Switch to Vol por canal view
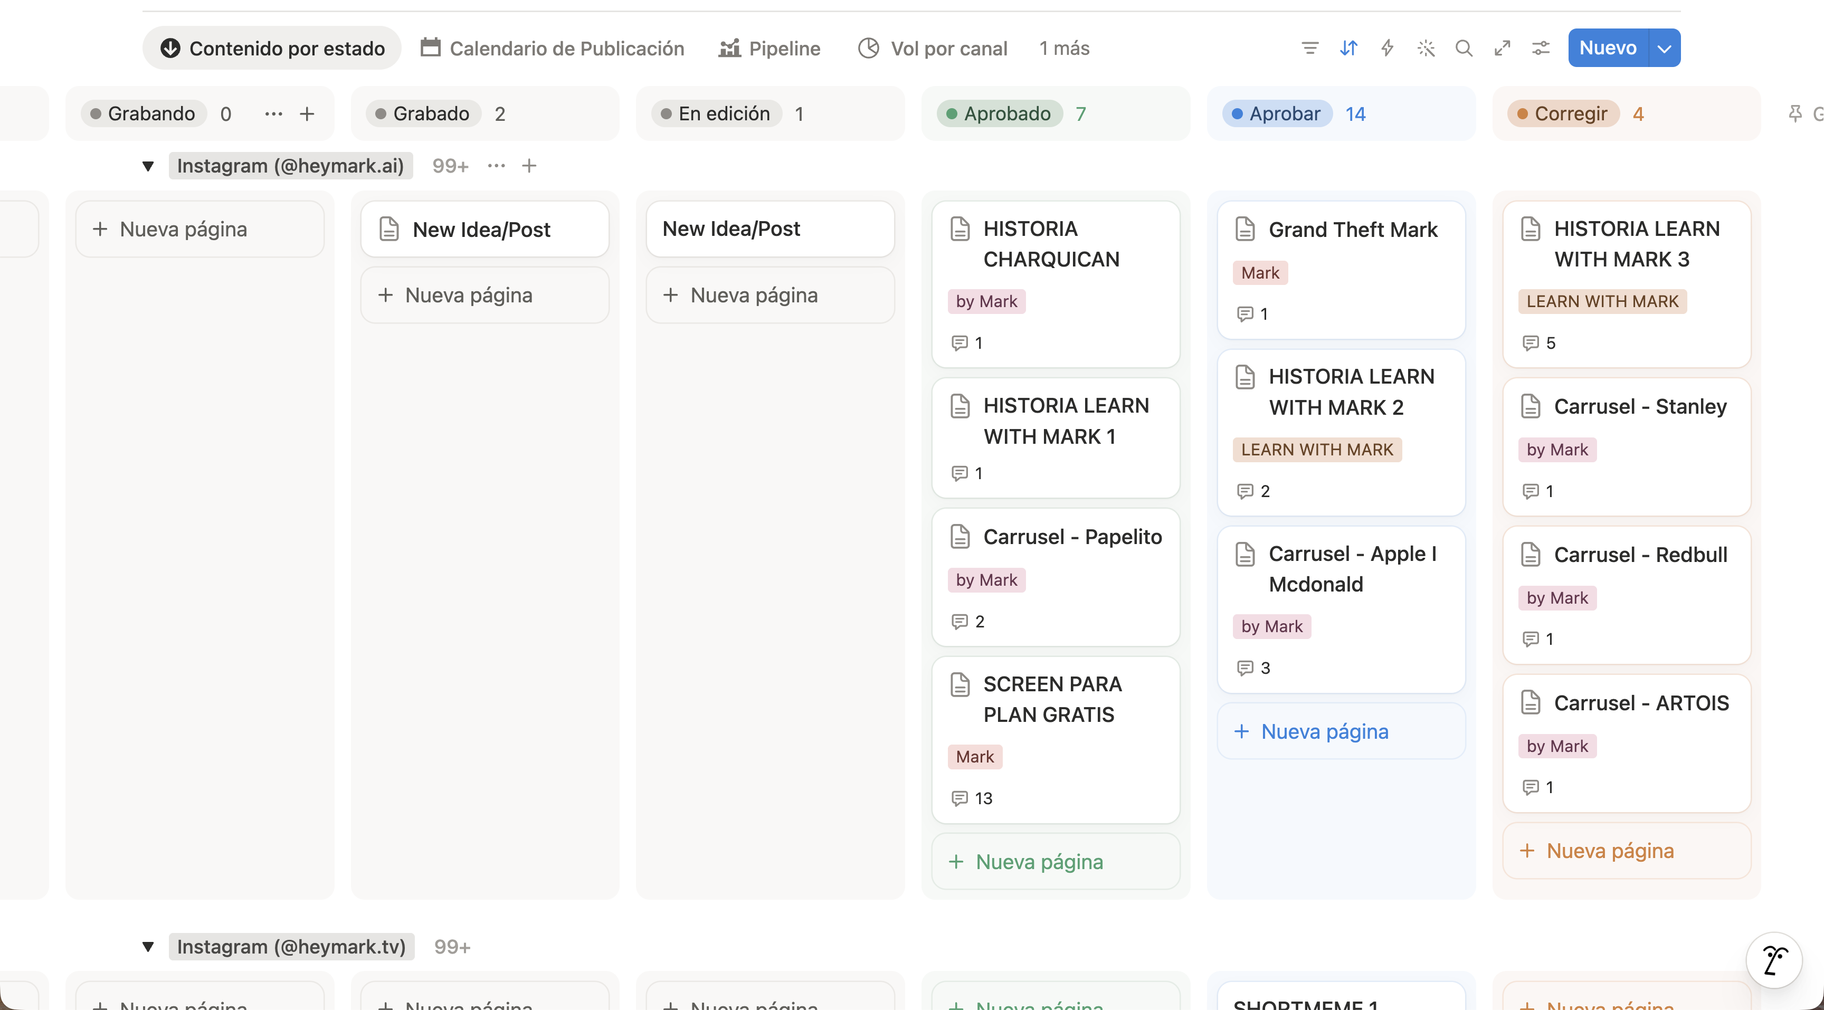This screenshot has height=1010, width=1824. tap(933, 48)
